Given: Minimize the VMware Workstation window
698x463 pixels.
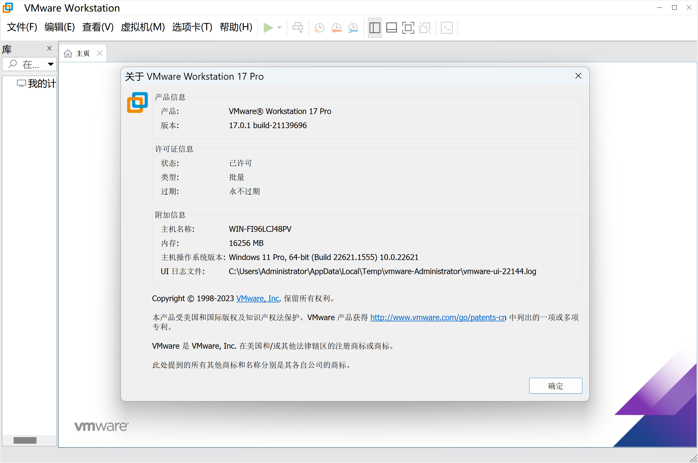Looking at the screenshot, I should click(x=660, y=8).
